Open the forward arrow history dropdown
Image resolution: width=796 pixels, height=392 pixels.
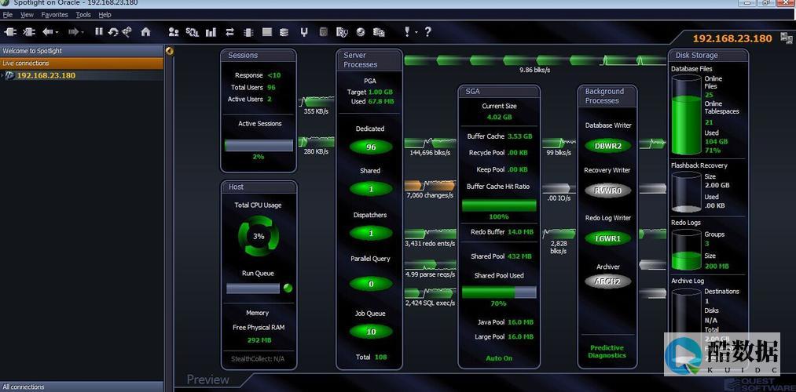click(x=83, y=32)
